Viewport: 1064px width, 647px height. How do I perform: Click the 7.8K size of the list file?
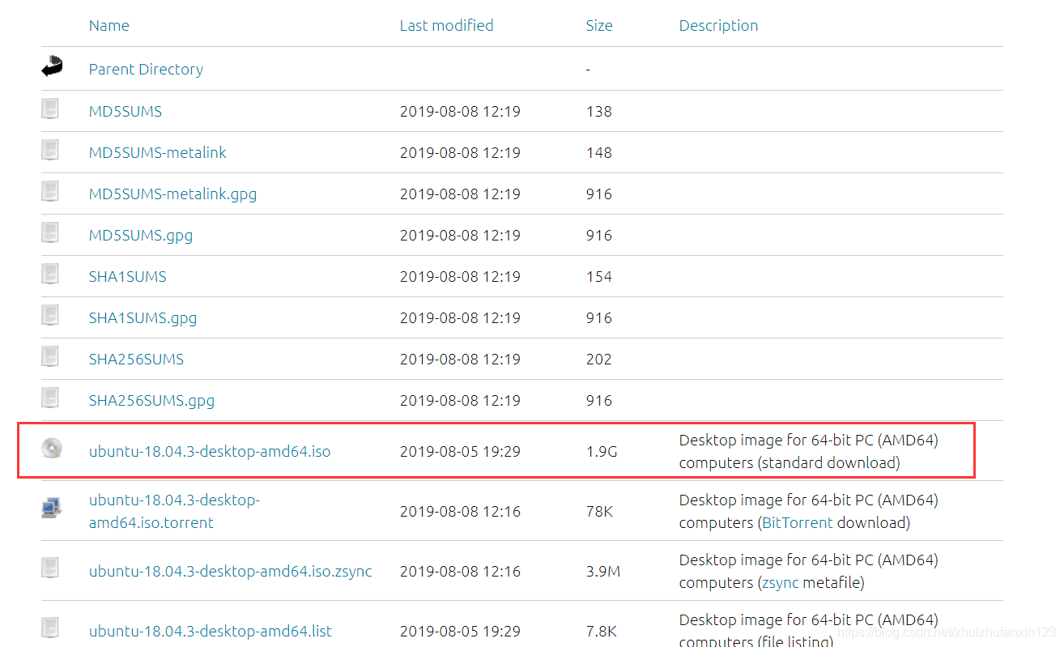pyautogui.click(x=602, y=632)
